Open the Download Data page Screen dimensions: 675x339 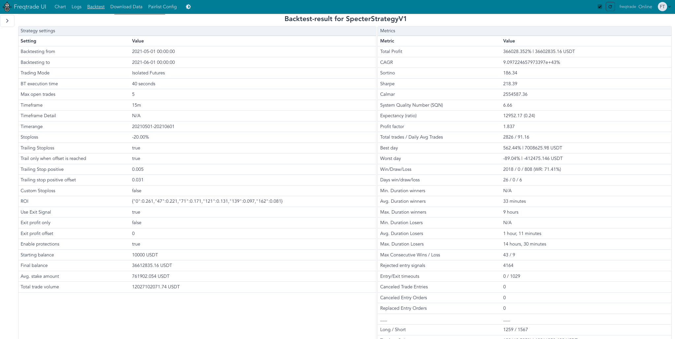click(x=126, y=7)
